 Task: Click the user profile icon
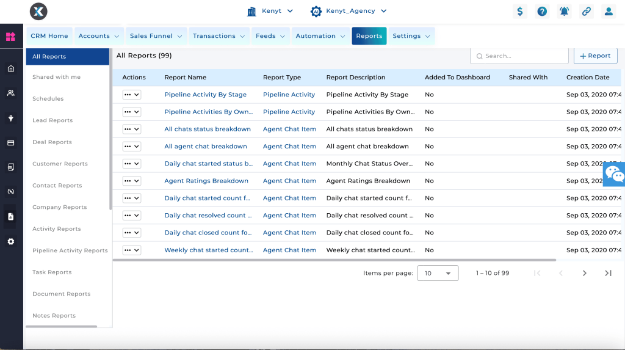coord(608,12)
